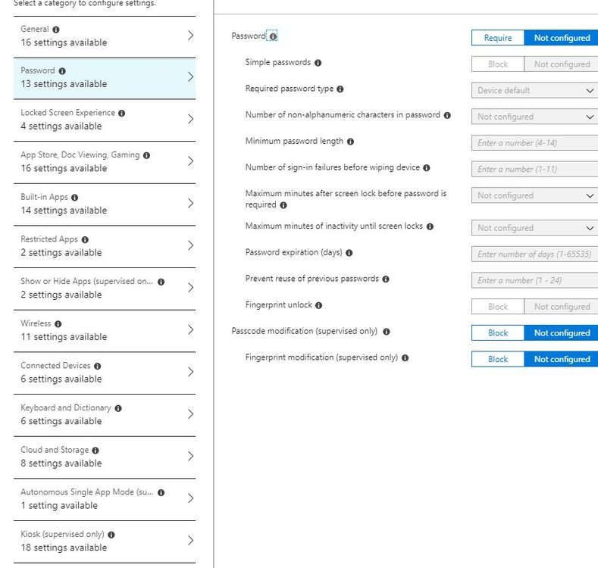The width and height of the screenshot is (598, 568).
Task: Open the Built-in Apps category
Action: coord(105,204)
